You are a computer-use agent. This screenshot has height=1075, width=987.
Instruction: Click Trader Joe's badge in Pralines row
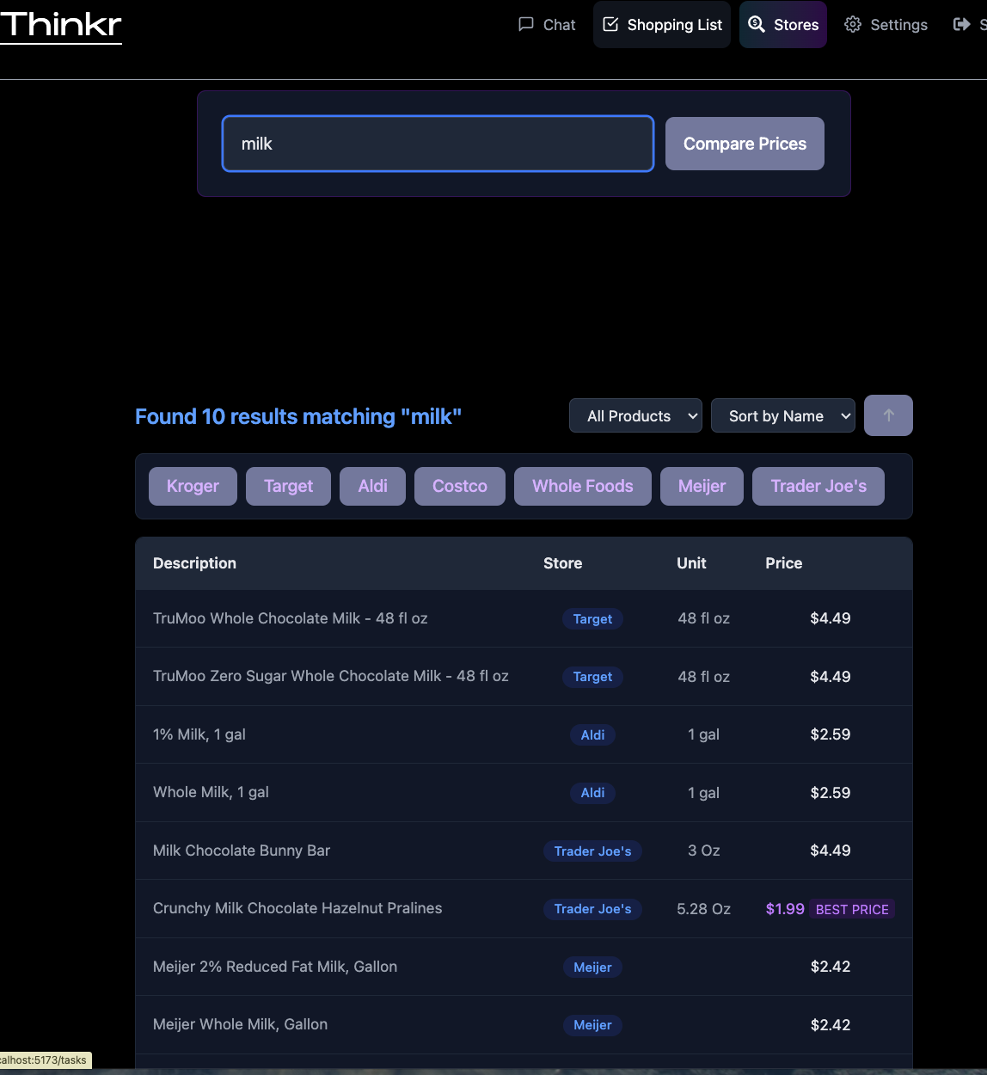click(592, 909)
